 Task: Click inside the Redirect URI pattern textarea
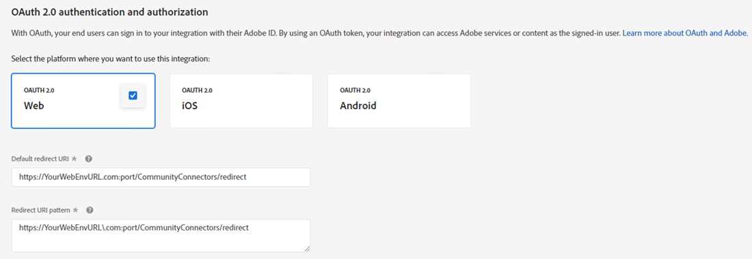click(161, 236)
